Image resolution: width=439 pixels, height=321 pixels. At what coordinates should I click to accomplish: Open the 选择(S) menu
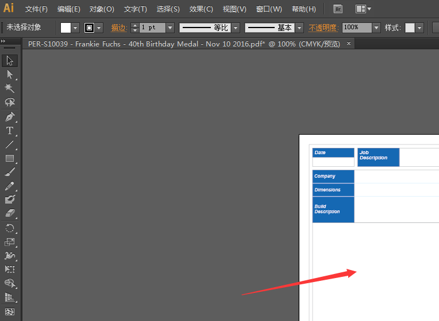tap(168, 9)
